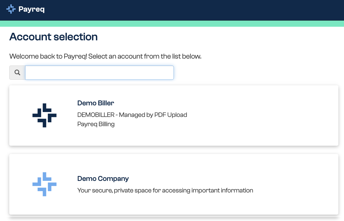Click the Welcome back to Payreq message

(x=105, y=56)
